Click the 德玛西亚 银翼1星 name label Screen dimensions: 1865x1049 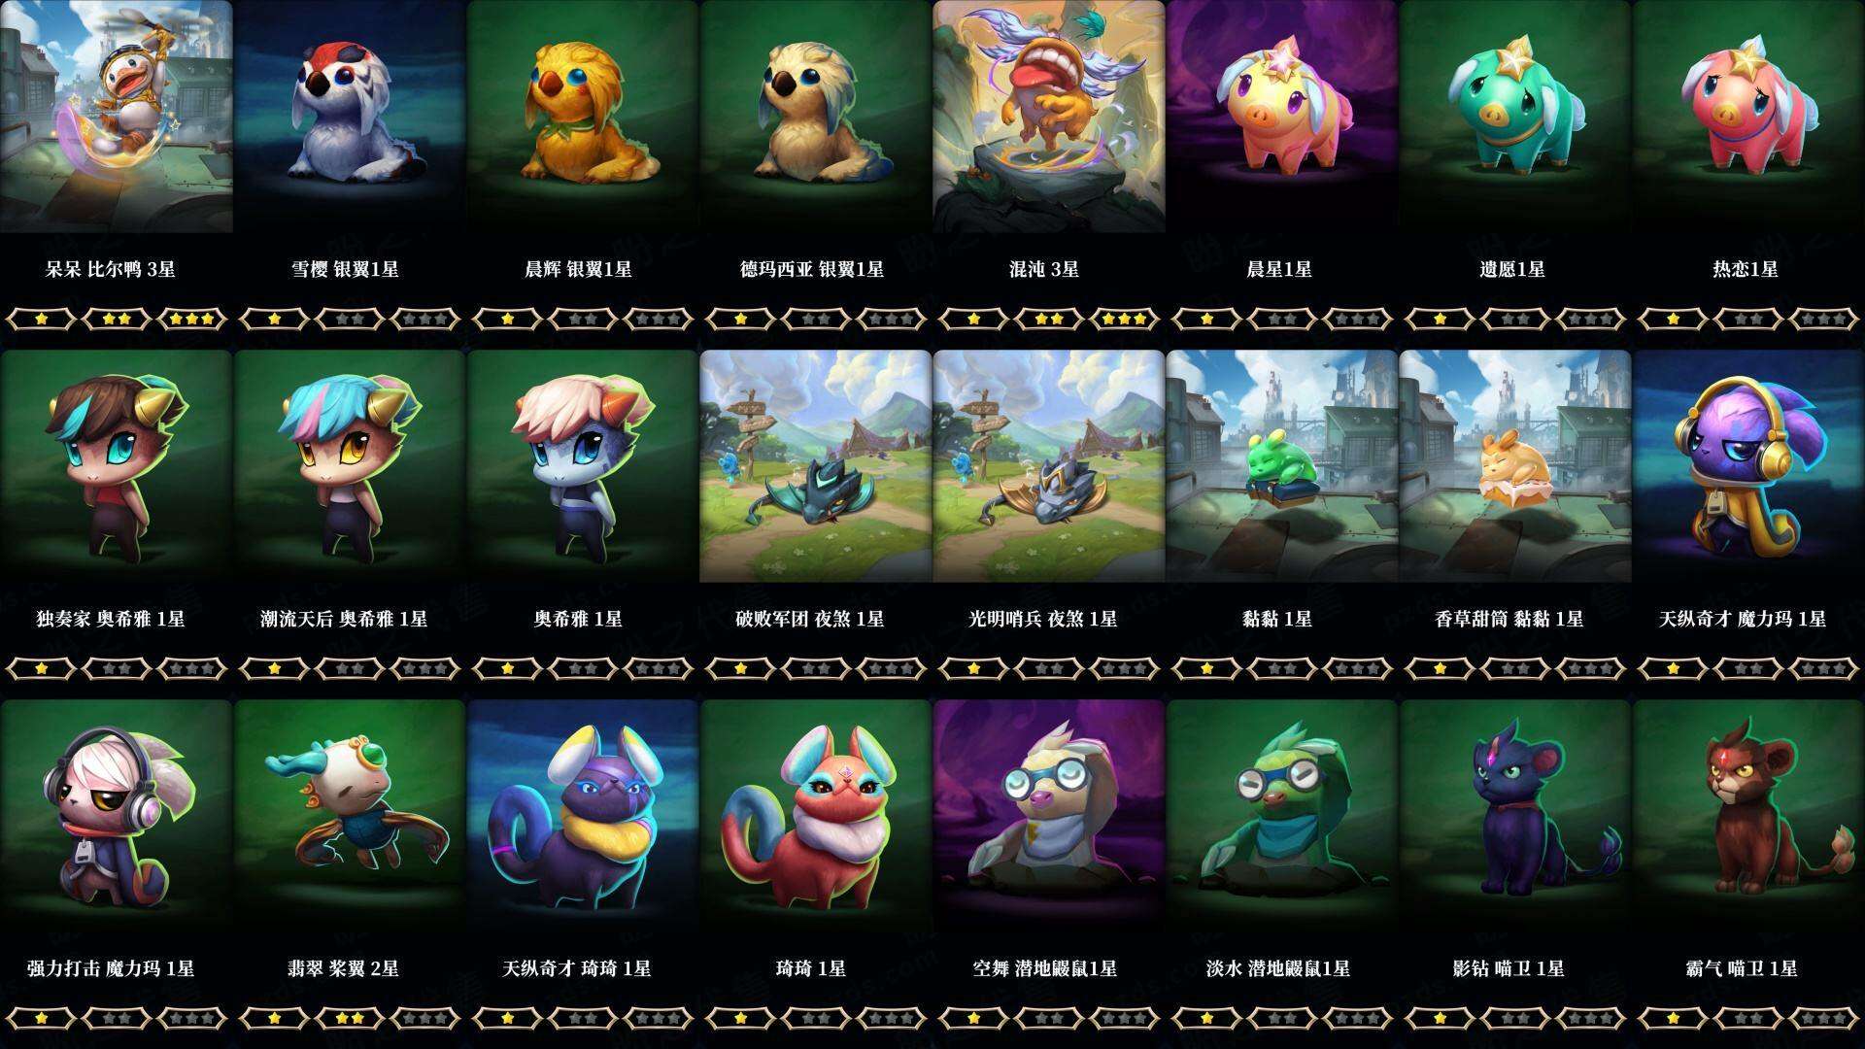tap(812, 269)
